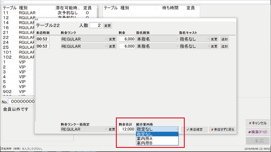Click first row 料金 6,000 field

[127, 39]
